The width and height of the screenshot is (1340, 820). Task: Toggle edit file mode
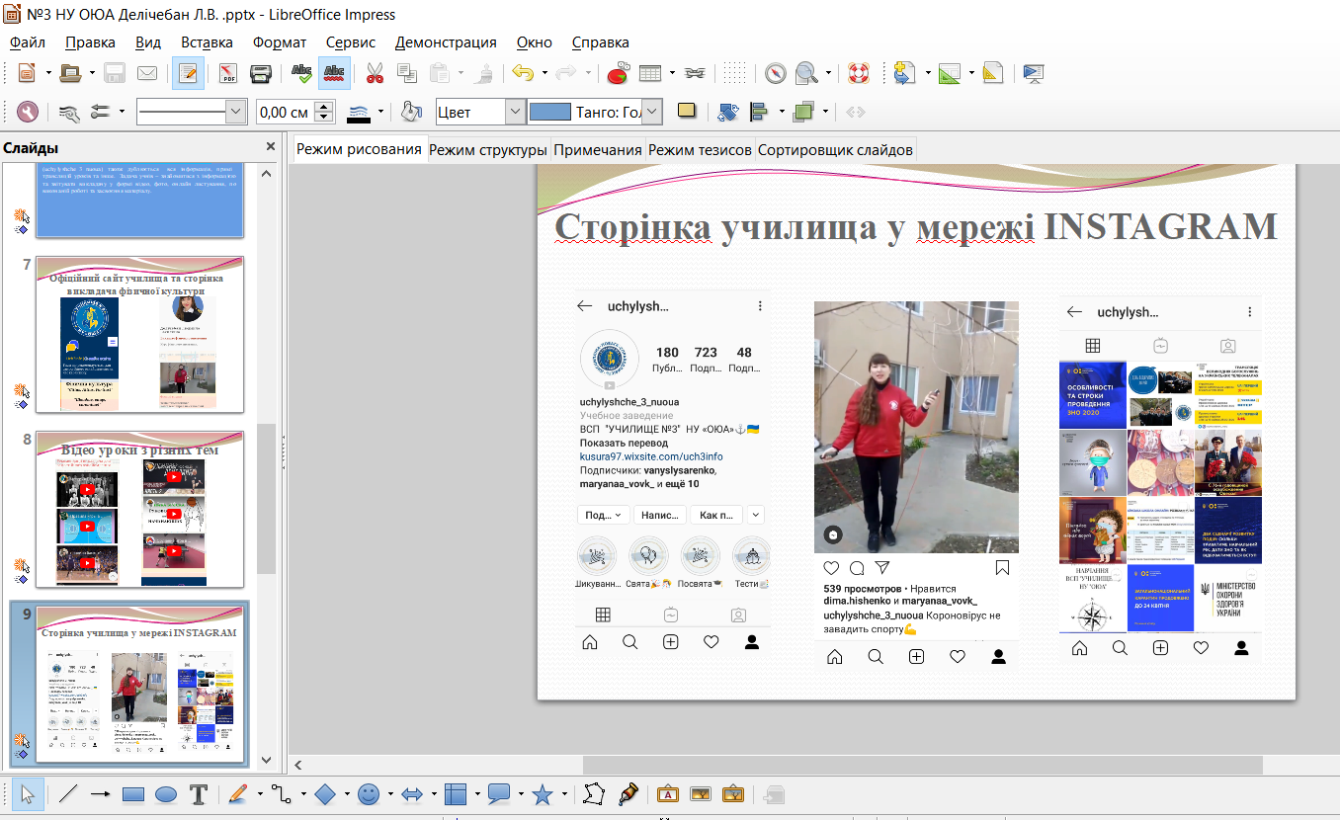(x=188, y=73)
